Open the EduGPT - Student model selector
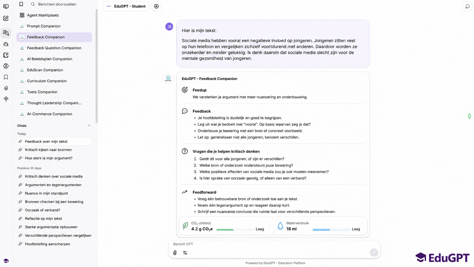Viewport: 474px width, 267px height. pyautogui.click(x=126, y=6)
